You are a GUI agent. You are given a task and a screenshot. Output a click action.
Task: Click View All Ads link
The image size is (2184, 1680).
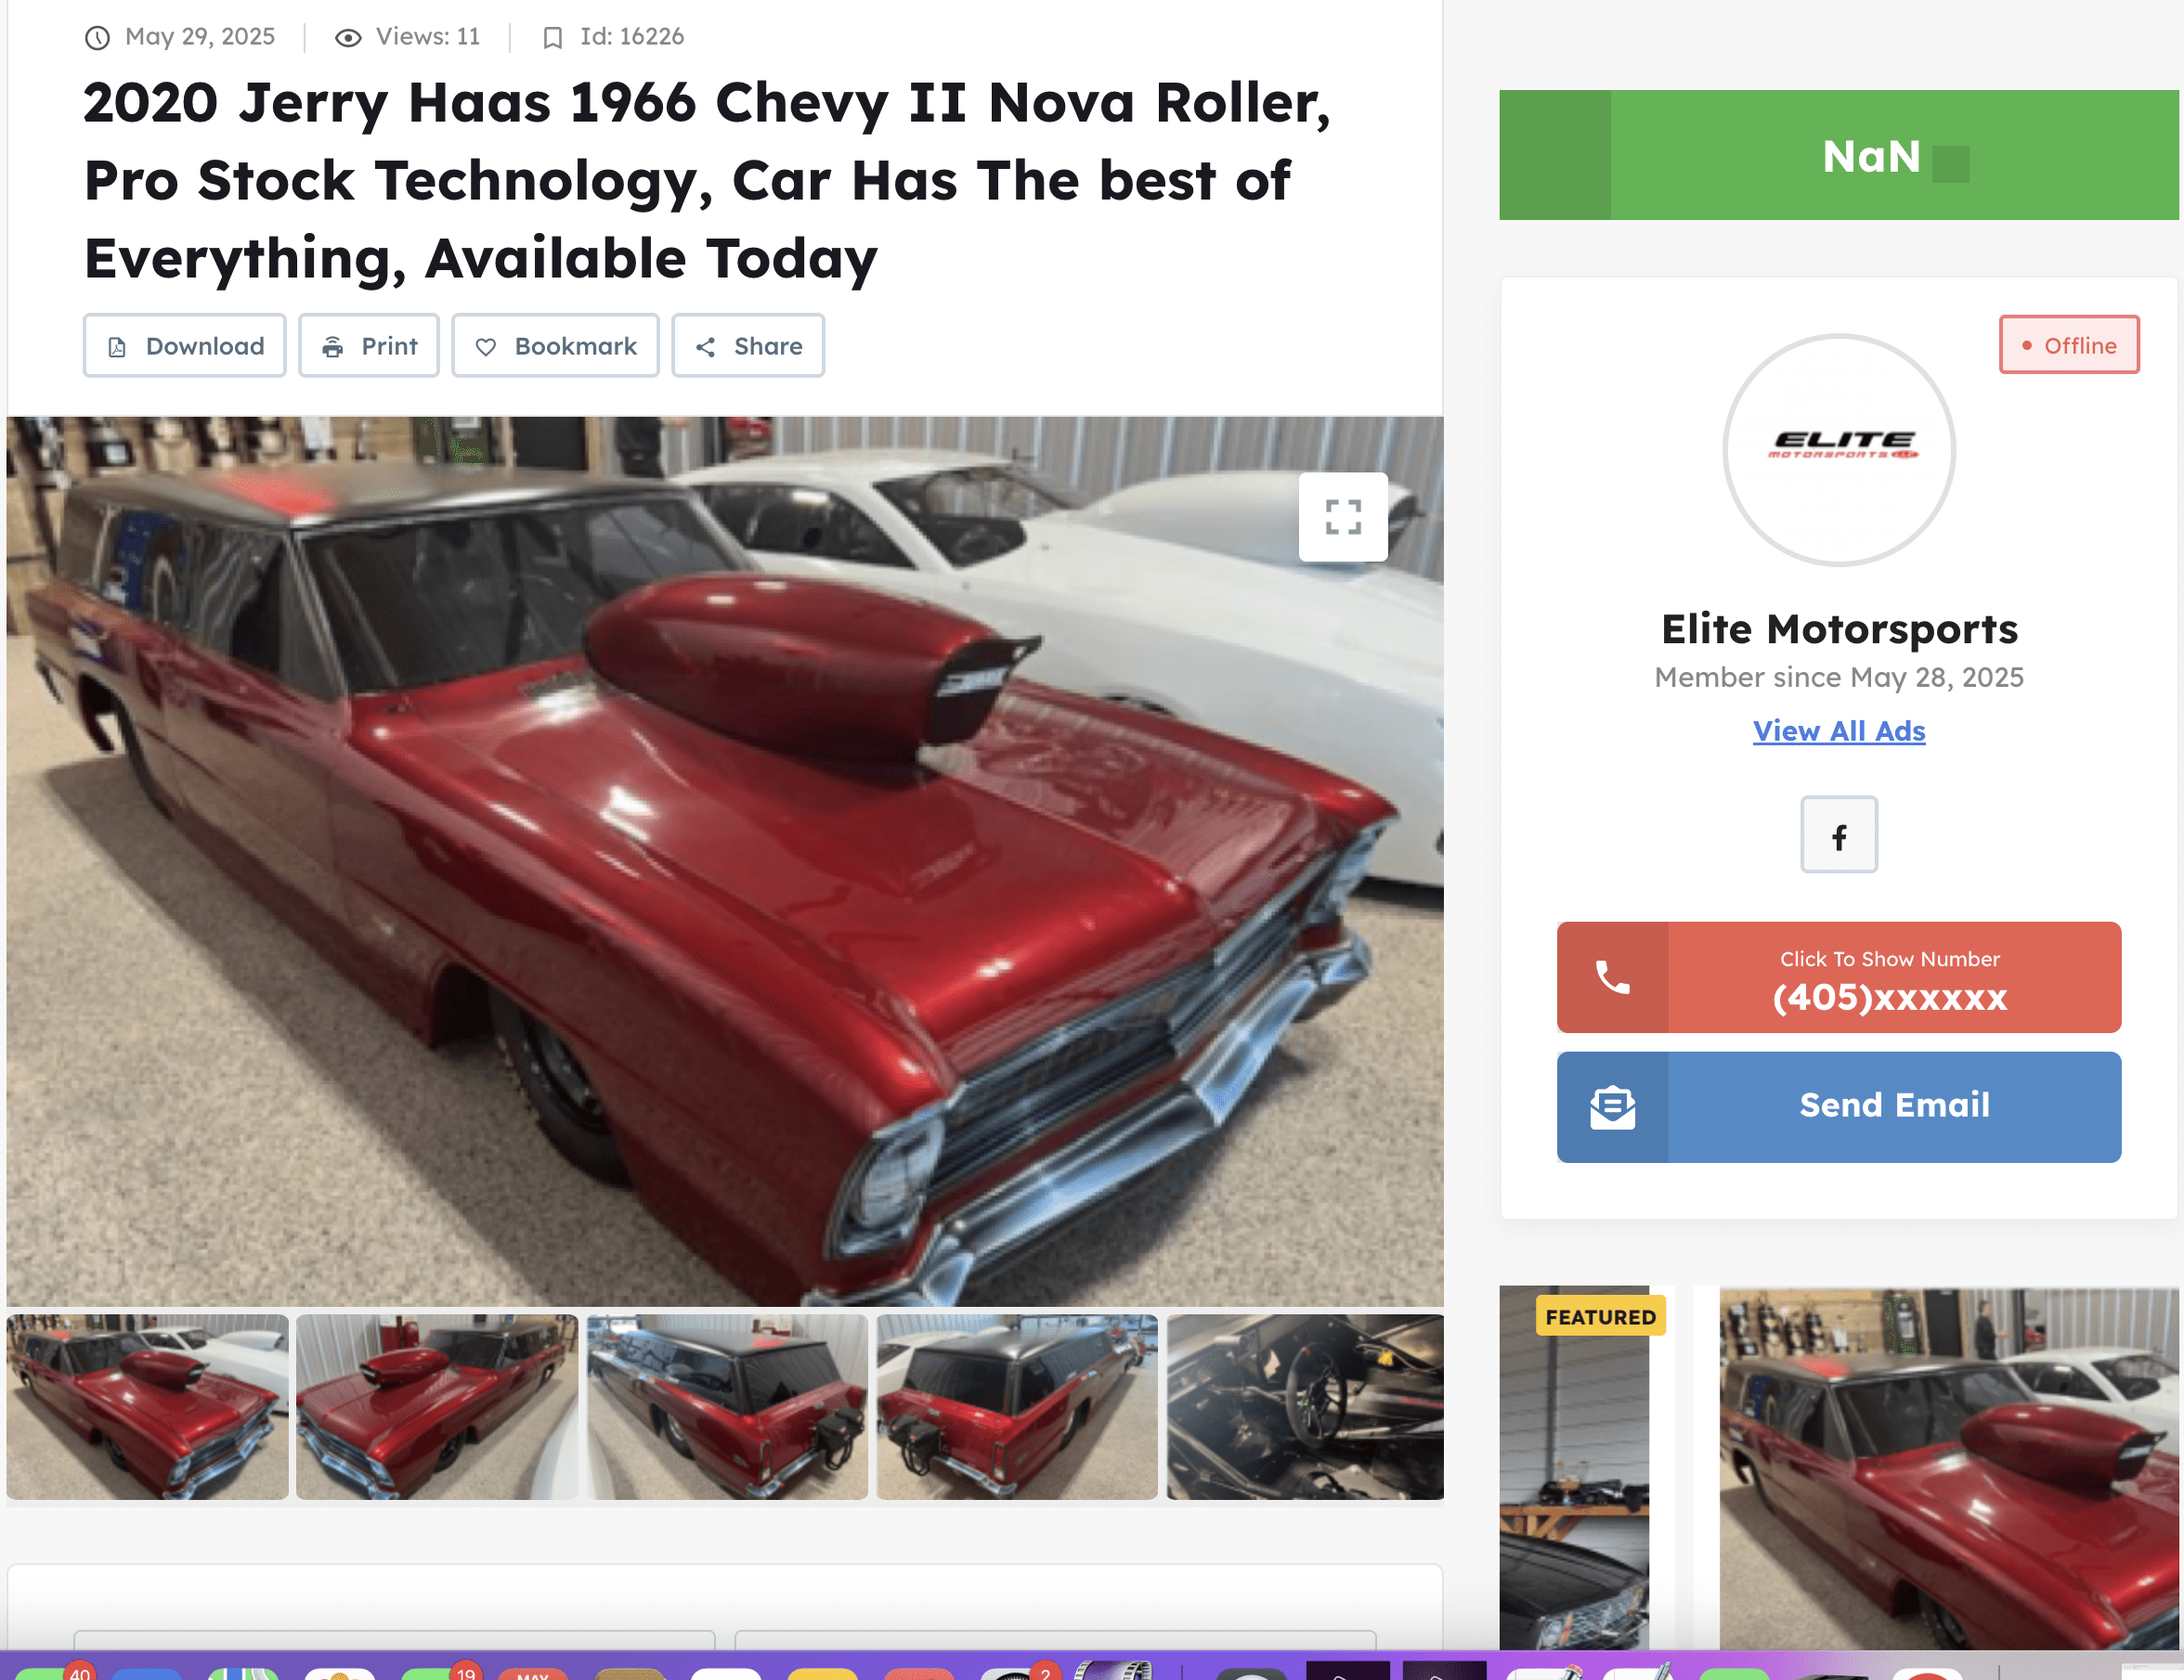tap(1838, 730)
